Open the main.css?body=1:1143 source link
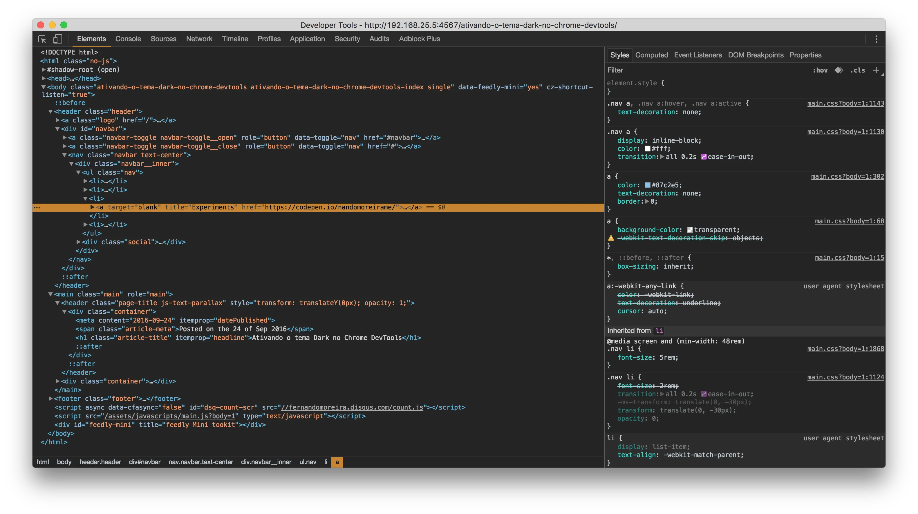The image size is (918, 514). (x=845, y=103)
